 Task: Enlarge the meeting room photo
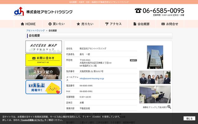pyautogui.click(x=155, y=95)
